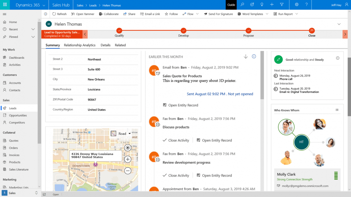Select the Qualify stage marker

119,30
